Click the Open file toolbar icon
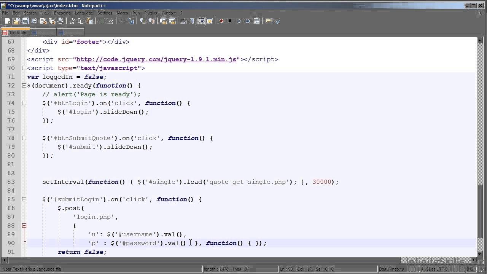 coord(16,21)
